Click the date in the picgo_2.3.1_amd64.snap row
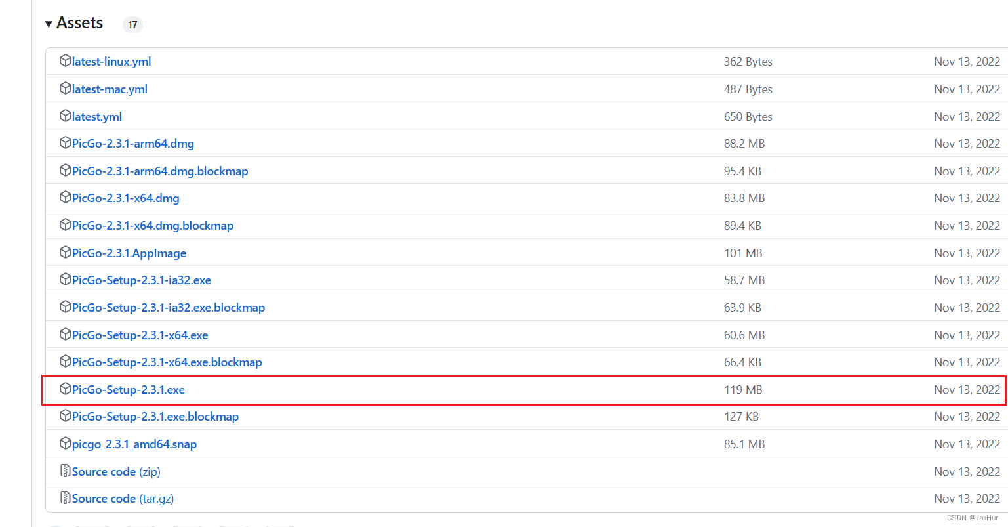Viewport: 1008px width, 527px height. [967, 444]
